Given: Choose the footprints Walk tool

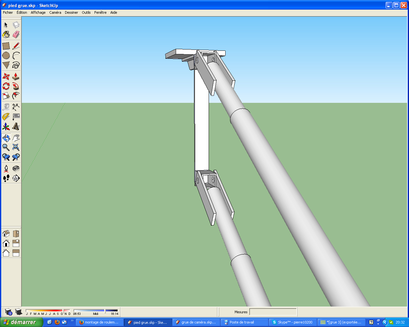Looking at the screenshot, I should coord(6,178).
